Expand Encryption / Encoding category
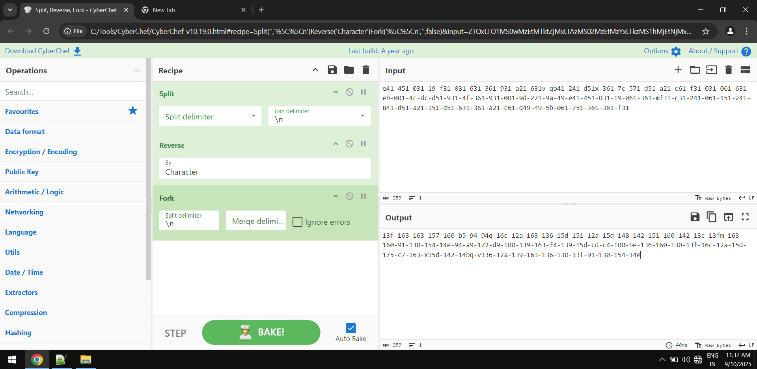This screenshot has height=369, width=757. pyautogui.click(x=73, y=151)
